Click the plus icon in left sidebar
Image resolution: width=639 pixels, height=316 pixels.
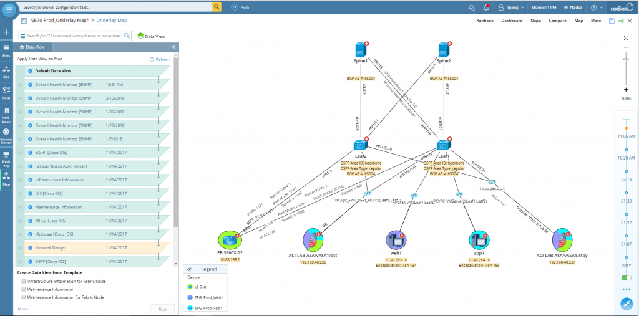(6, 32)
